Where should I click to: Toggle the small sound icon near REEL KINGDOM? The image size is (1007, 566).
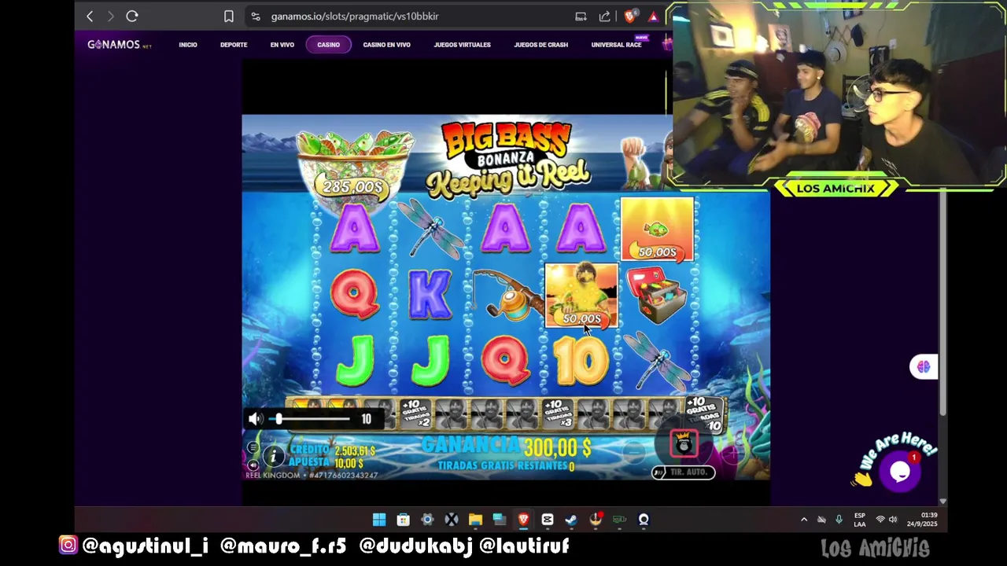pos(253,465)
